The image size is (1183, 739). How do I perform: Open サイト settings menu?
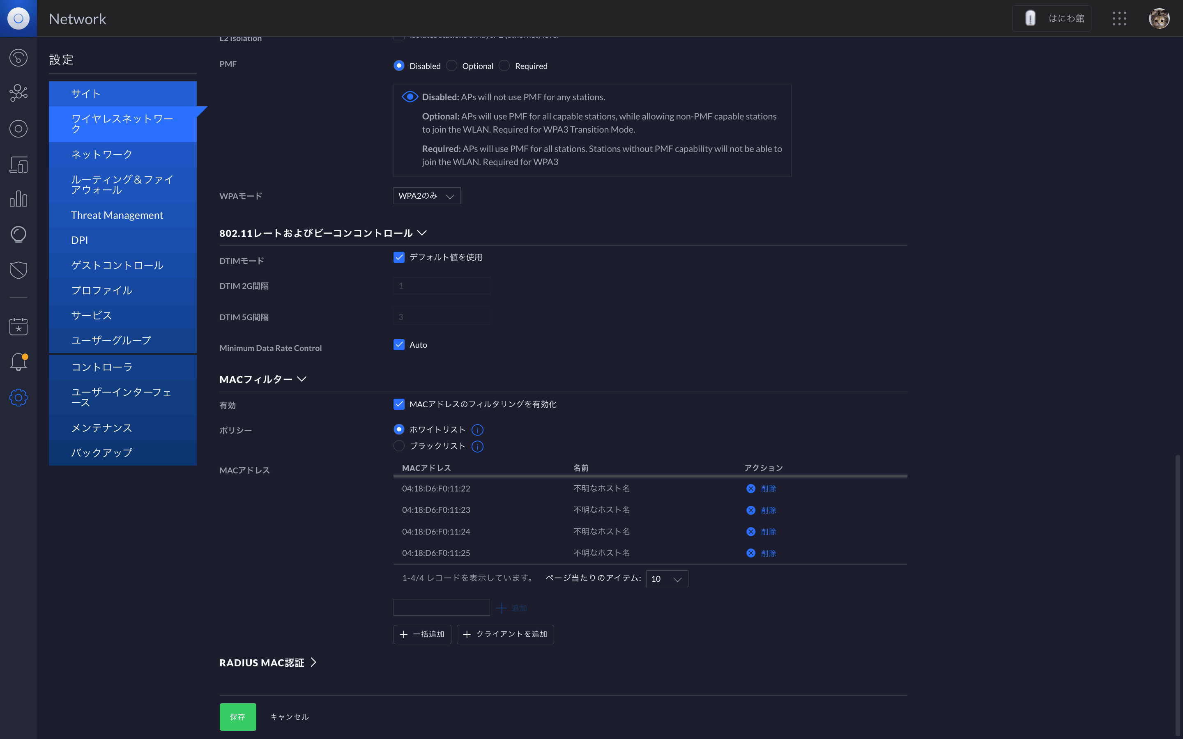point(123,94)
